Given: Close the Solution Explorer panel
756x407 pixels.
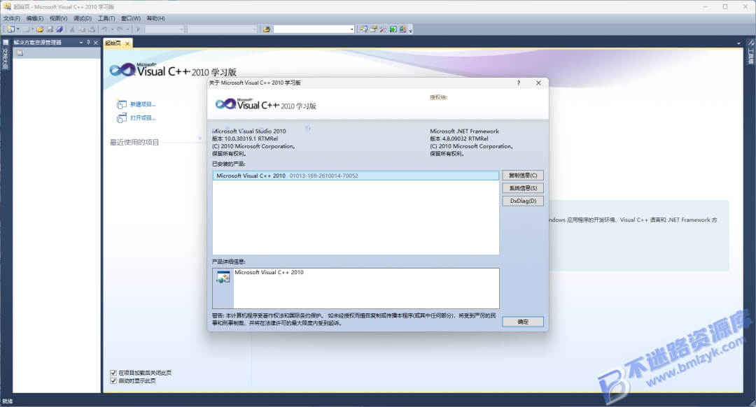Looking at the screenshot, I should pyautogui.click(x=95, y=43).
